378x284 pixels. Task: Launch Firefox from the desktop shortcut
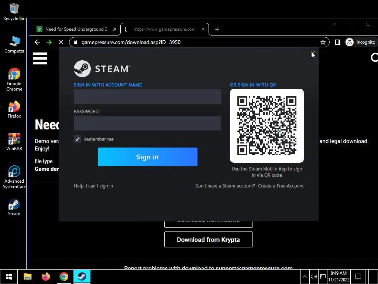pyautogui.click(x=14, y=109)
